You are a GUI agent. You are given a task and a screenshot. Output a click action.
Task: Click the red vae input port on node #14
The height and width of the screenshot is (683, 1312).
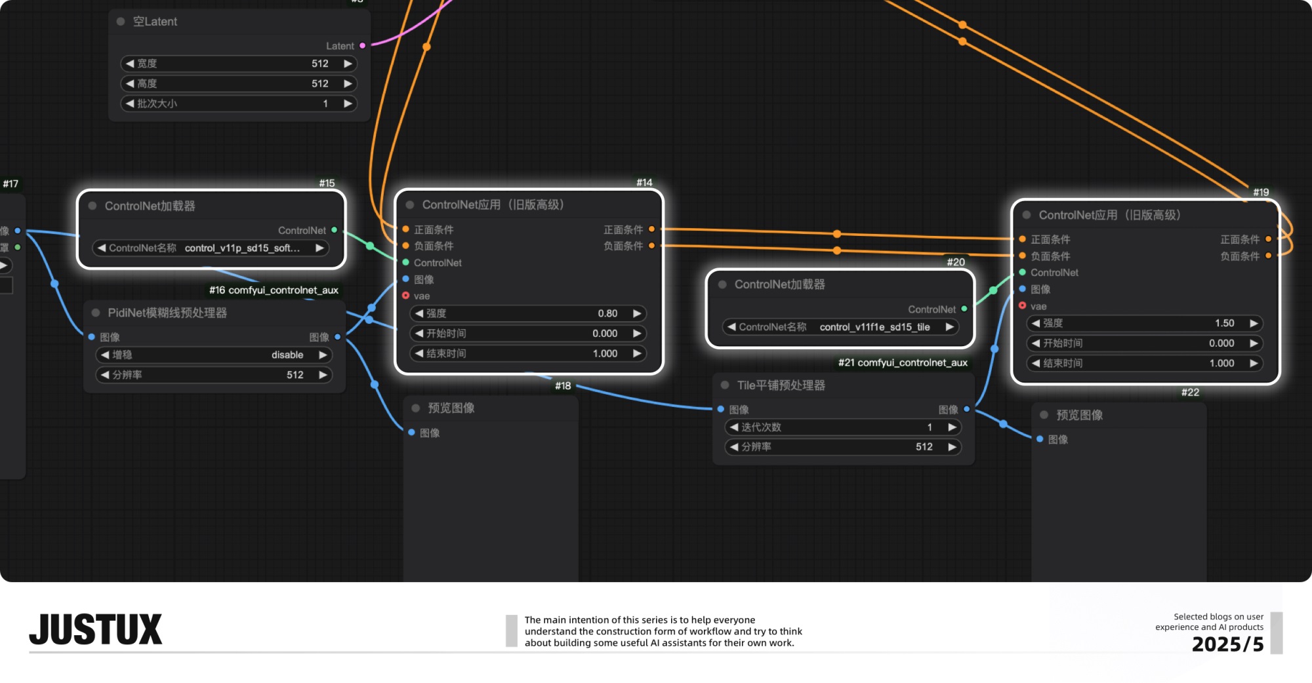tap(406, 296)
